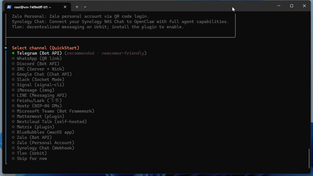The height and width of the screenshot is (176, 313).
Task: Click Synology Chat (Webhook) row
Action: (43, 148)
